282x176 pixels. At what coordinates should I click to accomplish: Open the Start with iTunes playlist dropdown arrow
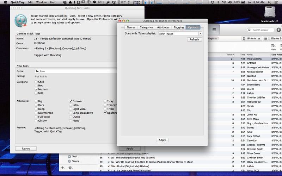pos(200,33)
